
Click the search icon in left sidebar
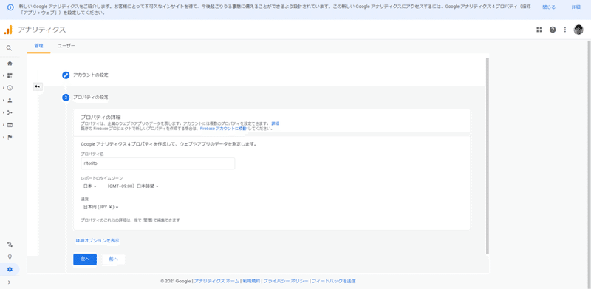(10, 48)
